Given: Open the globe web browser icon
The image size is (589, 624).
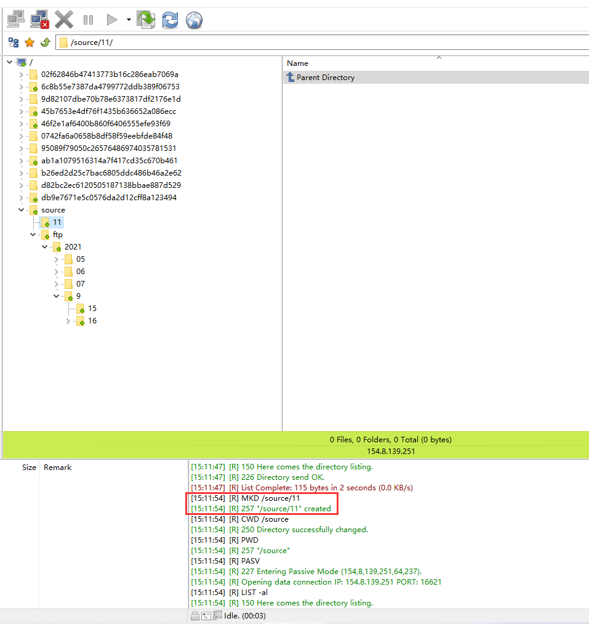Looking at the screenshot, I should point(194,20).
